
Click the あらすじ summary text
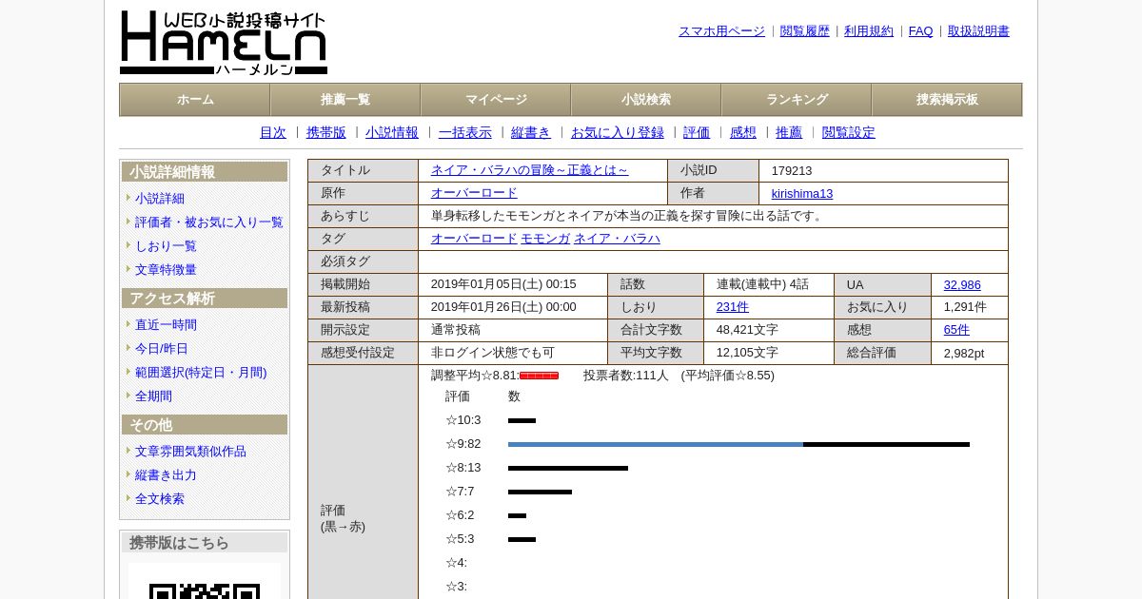point(629,216)
